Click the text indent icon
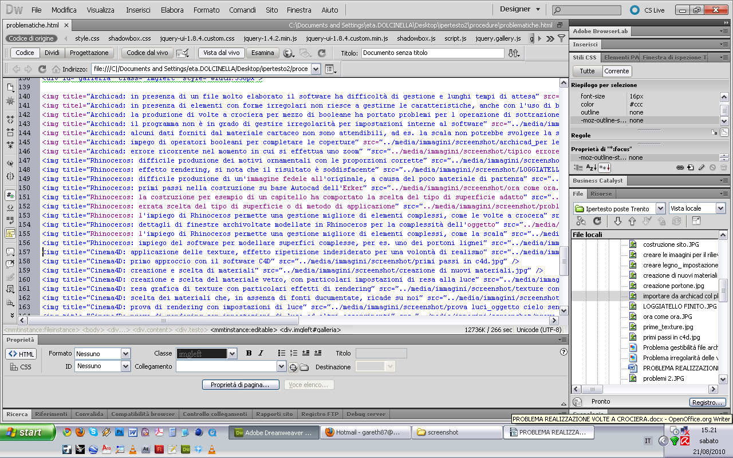Viewport: 733px width, 458px height. pos(318,353)
